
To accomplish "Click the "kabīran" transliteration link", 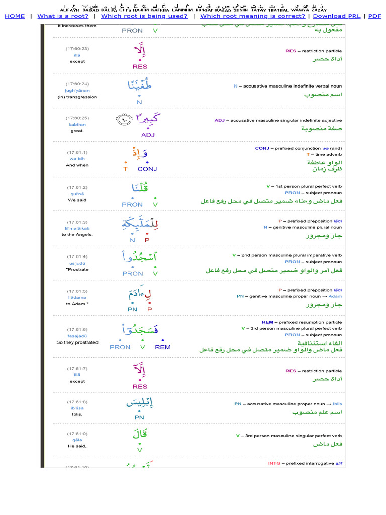I will coord(77,124).
